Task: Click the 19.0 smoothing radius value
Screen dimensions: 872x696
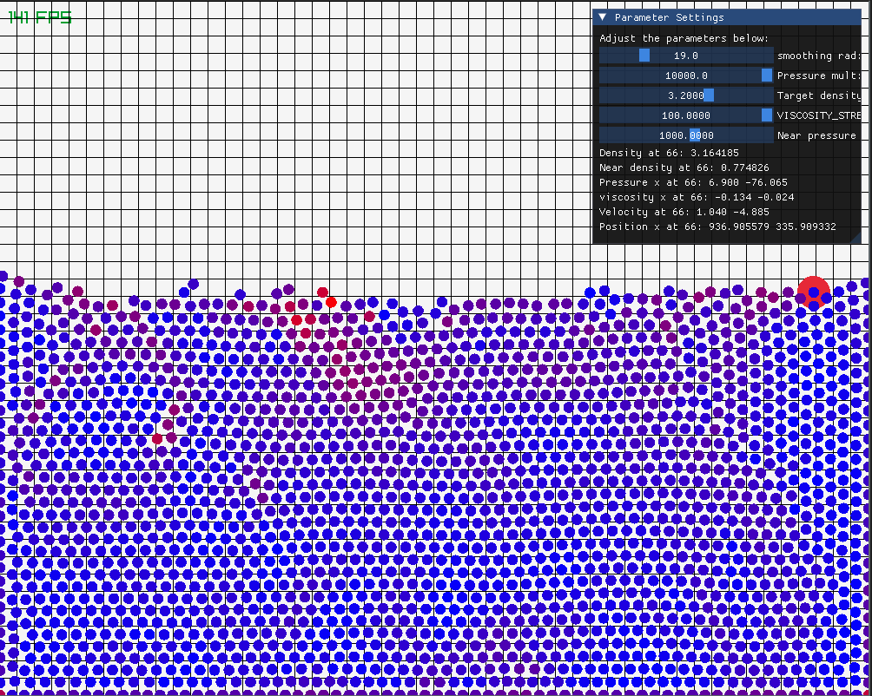Action: [685, 56]
